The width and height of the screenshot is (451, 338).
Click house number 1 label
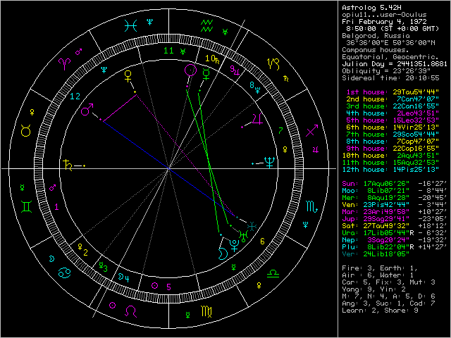(x=56, y=206)
